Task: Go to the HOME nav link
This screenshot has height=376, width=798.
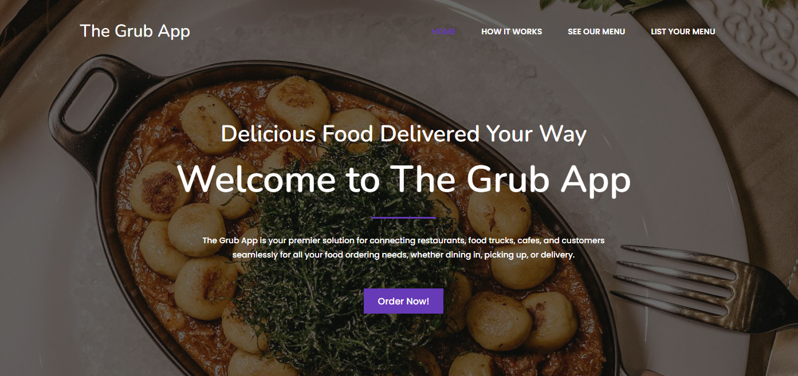Action: 443,31
